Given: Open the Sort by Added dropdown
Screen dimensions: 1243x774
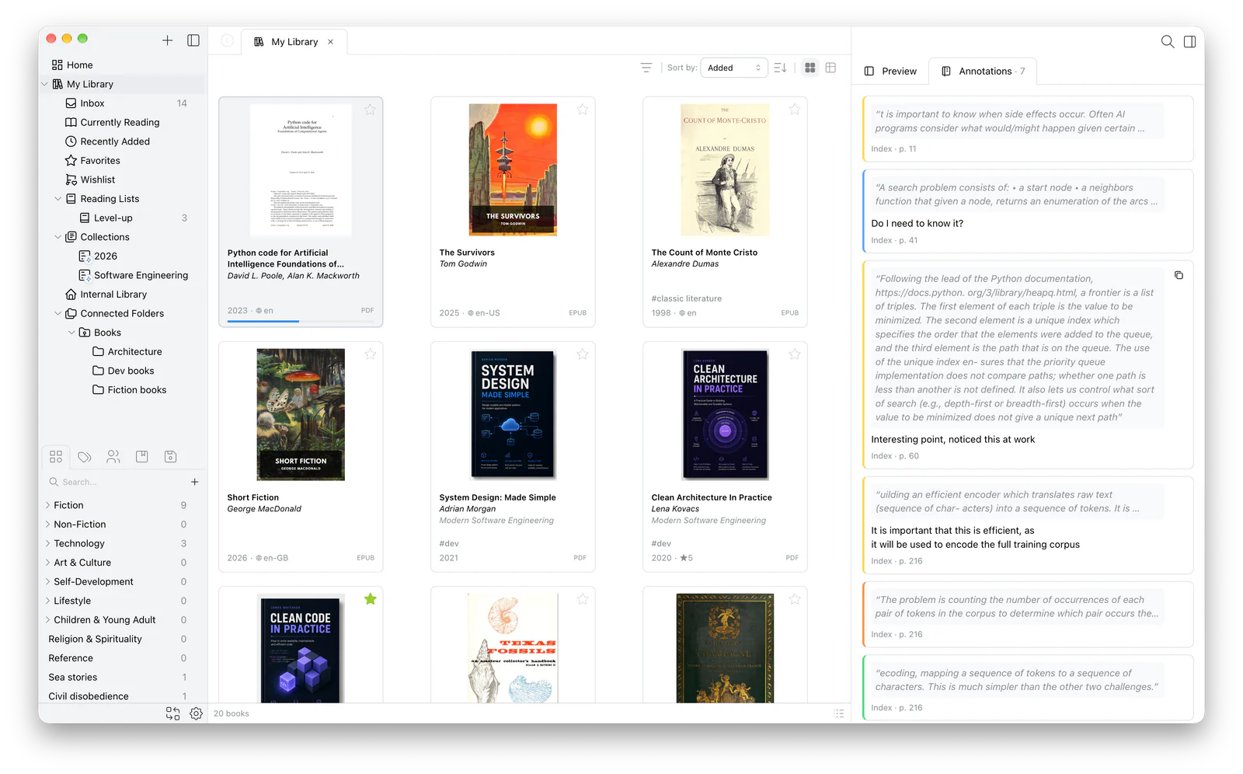Looking at the screenshot, I should (734, 68).
